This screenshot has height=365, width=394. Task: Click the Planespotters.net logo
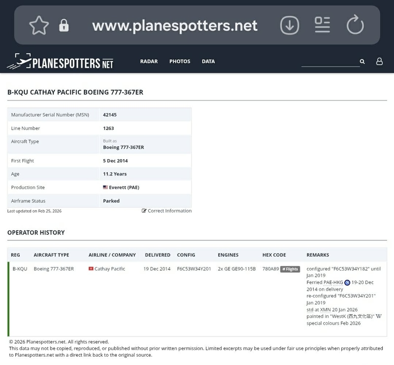[x=60, y=62]
